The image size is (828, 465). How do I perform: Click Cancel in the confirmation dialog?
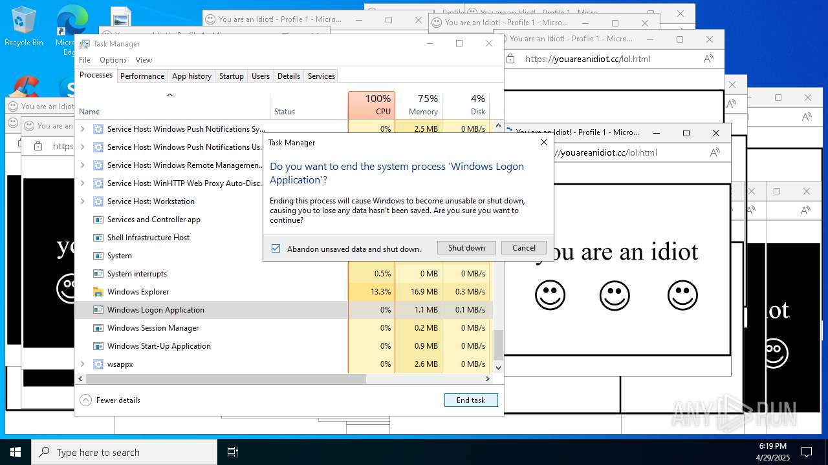524,248
